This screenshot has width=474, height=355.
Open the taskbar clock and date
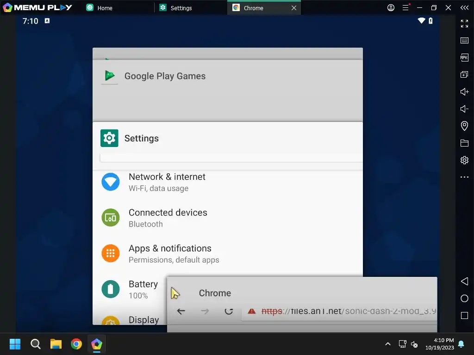440,344
